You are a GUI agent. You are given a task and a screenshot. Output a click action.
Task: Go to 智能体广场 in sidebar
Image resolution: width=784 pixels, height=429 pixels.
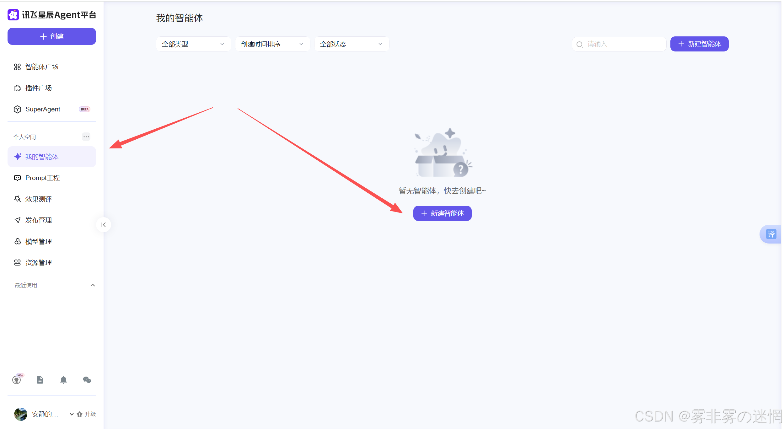click(42, 67)
